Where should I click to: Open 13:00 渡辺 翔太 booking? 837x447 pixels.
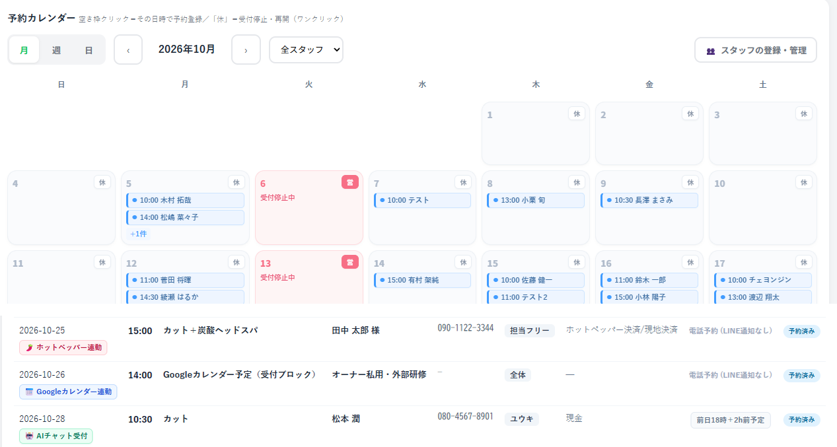pos(763,297)
